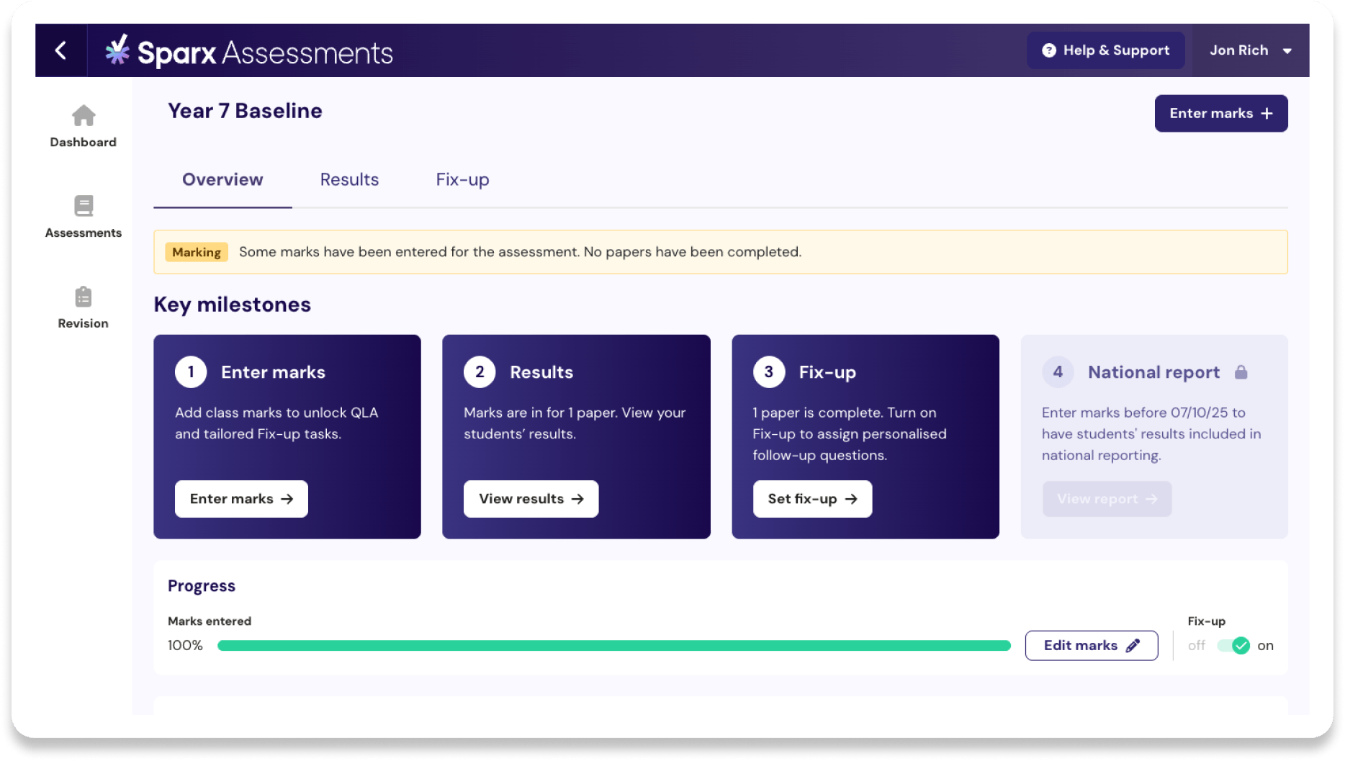Switch to the Results tab

[349, 180]
